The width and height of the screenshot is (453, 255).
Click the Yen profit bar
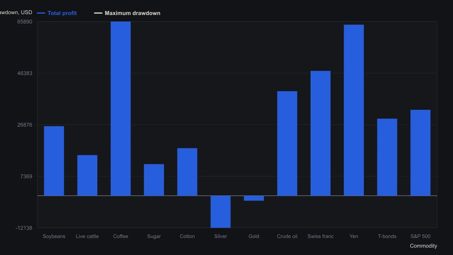pyautogui.click(x=354, y=110)
